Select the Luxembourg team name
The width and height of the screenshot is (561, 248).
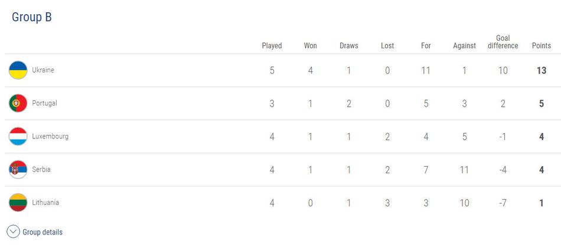50,136
